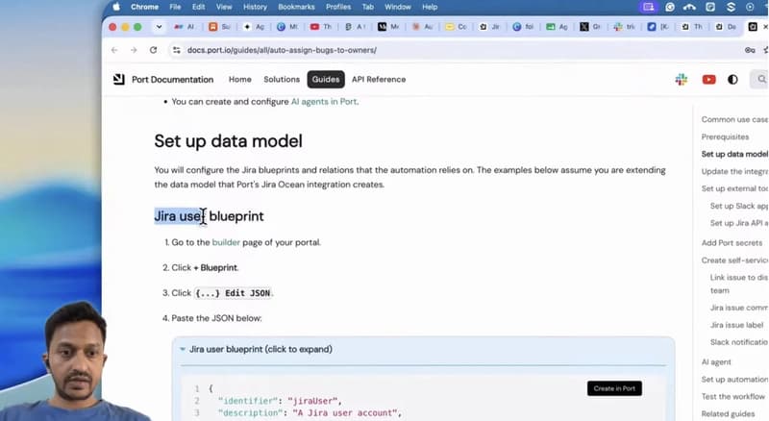
Task: Click the address bar URL docs.port.io
Action: pos(282,50)
